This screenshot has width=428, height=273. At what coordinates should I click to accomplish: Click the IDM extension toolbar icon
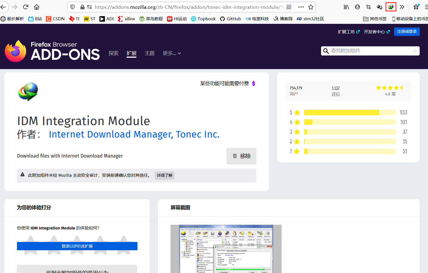click(391, 7)
